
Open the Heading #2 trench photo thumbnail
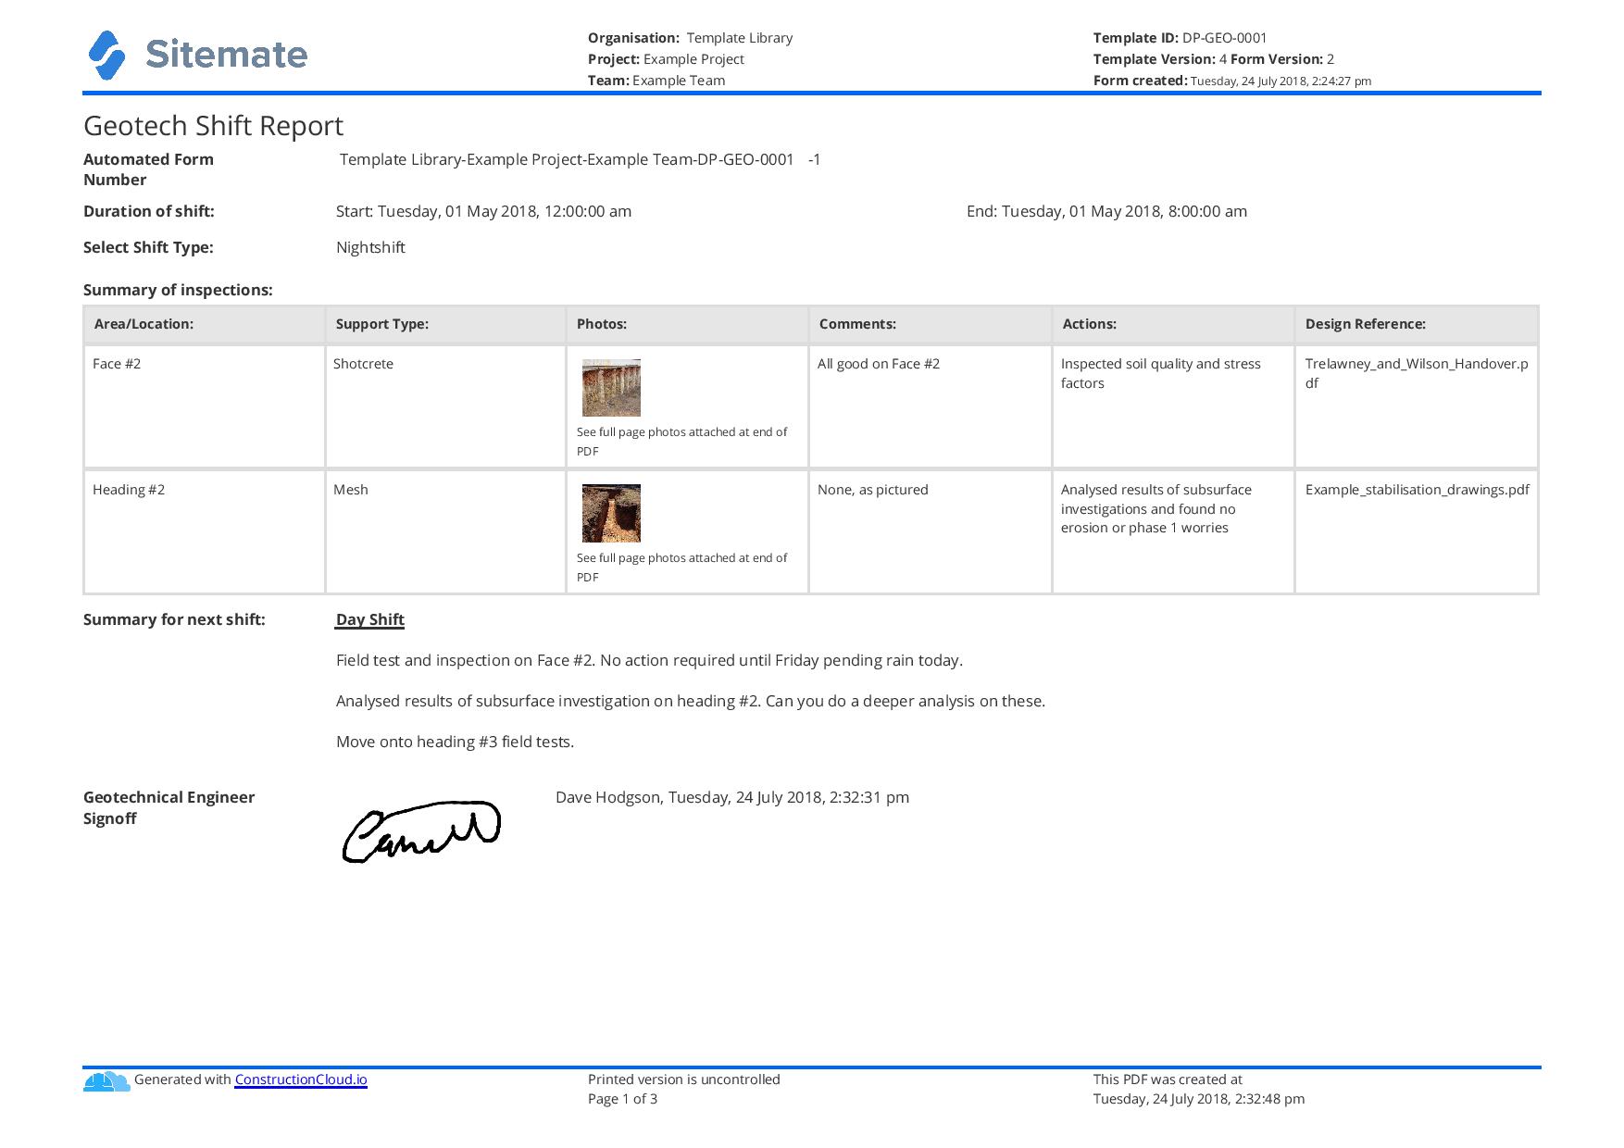click(611, 513)
